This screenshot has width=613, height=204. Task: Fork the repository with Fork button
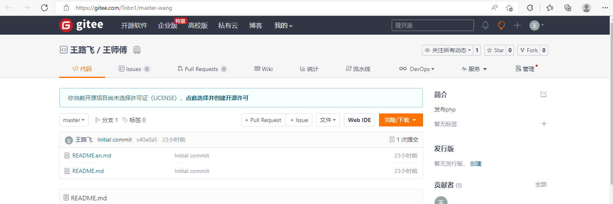coord(528,50)
